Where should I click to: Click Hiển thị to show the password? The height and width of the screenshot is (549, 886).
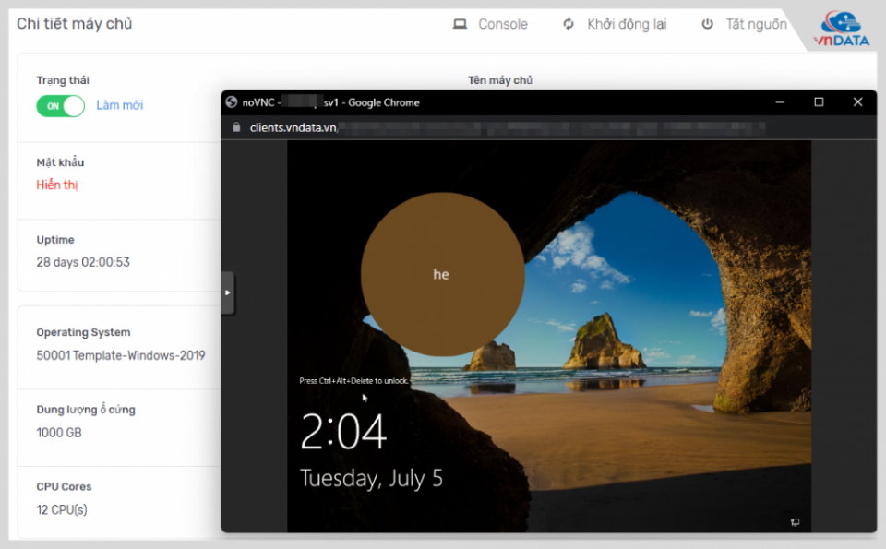57,185
